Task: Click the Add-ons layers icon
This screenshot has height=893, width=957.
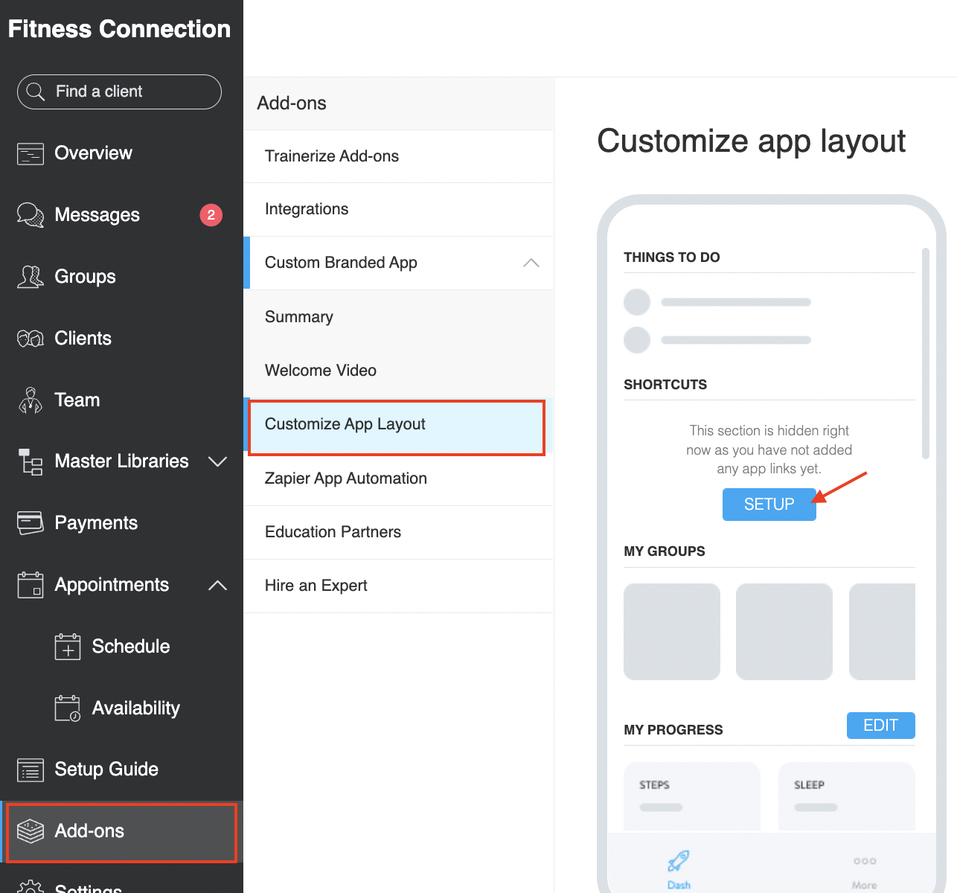Action: click(31, 831)
